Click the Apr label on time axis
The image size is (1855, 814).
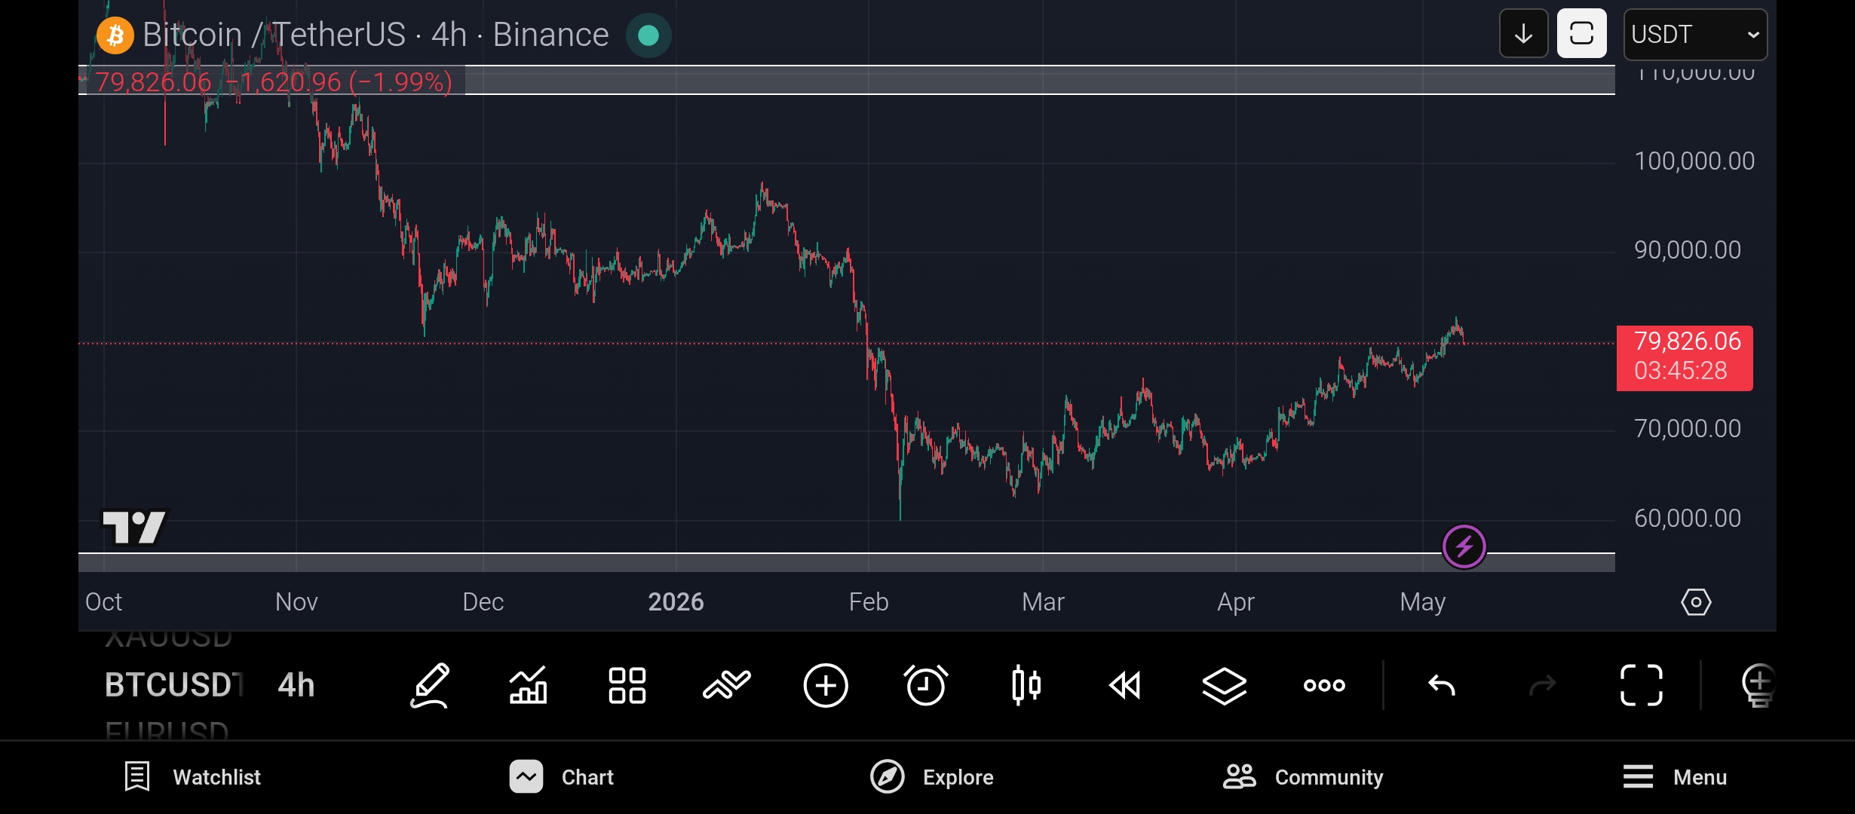[x=1236, y=602]
